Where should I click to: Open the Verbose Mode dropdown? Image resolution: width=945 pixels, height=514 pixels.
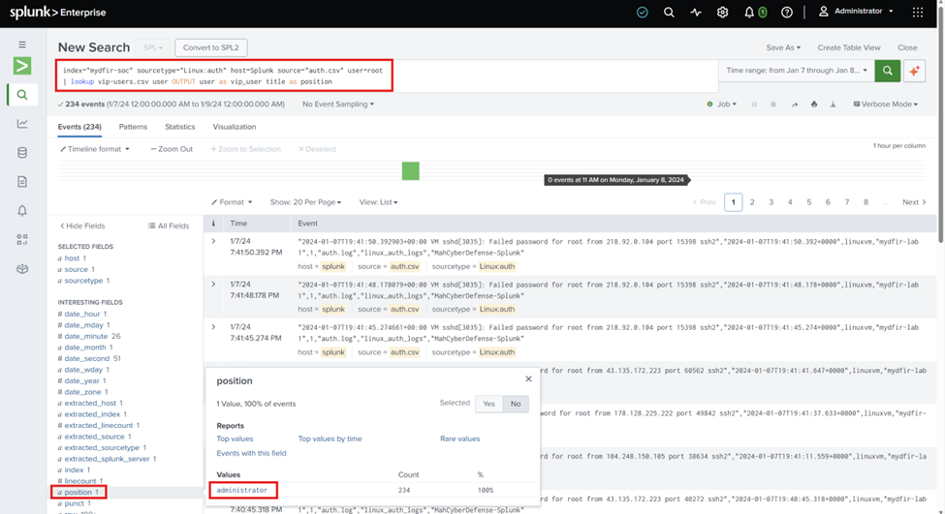(885, 105)
